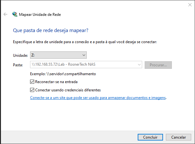
Task: Disable Conectar usando credenciais diferentes checkbox
Action: pyautogui.click(x=32, y=90)
